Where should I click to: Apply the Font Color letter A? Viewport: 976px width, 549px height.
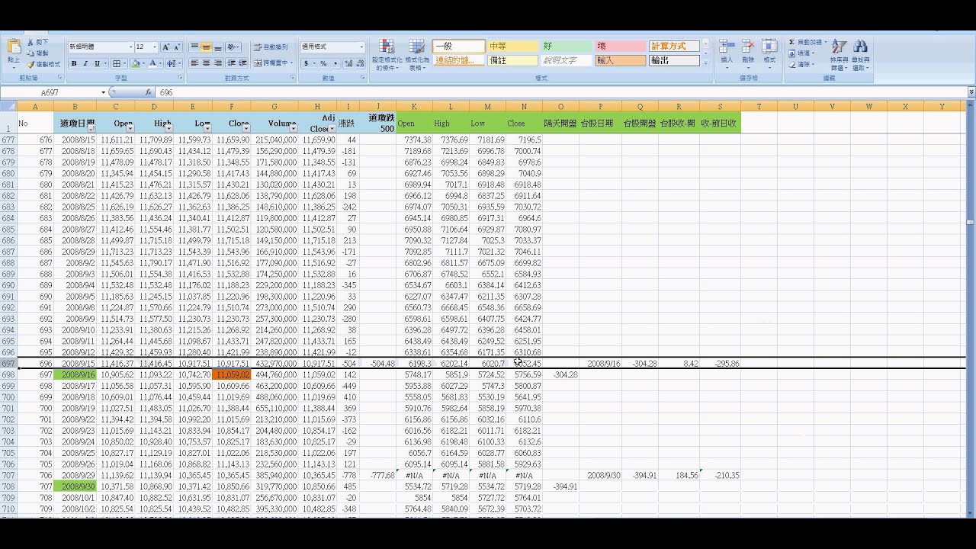(152, 64)
